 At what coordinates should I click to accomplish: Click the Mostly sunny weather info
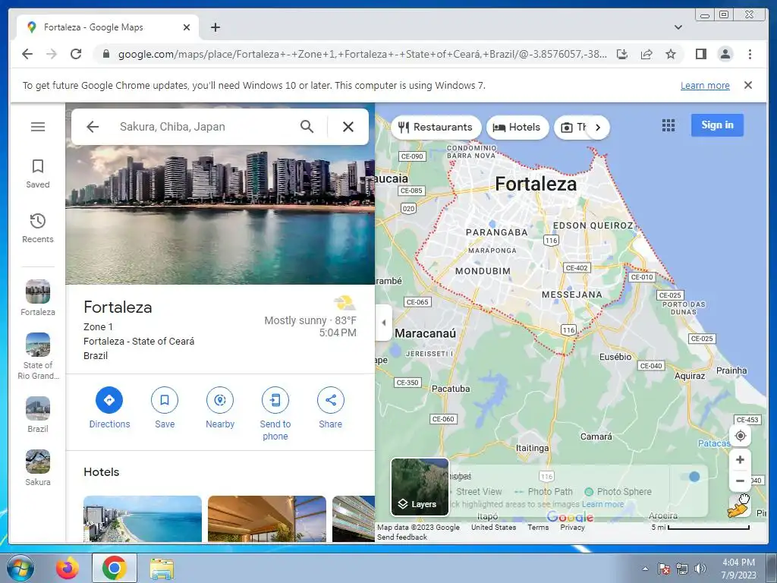(x=310, y=321)
